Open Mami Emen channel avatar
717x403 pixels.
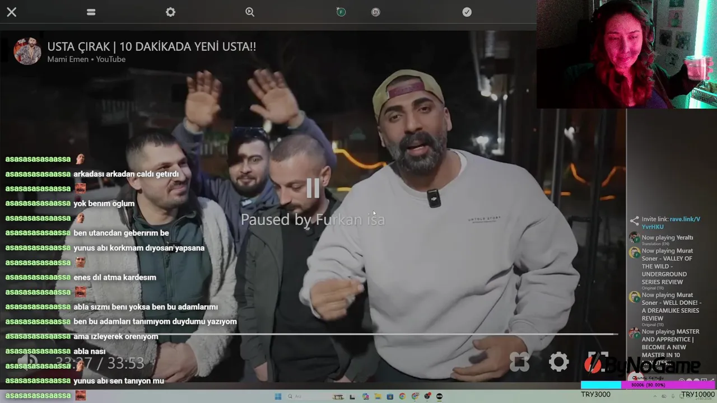pos(27,51)
